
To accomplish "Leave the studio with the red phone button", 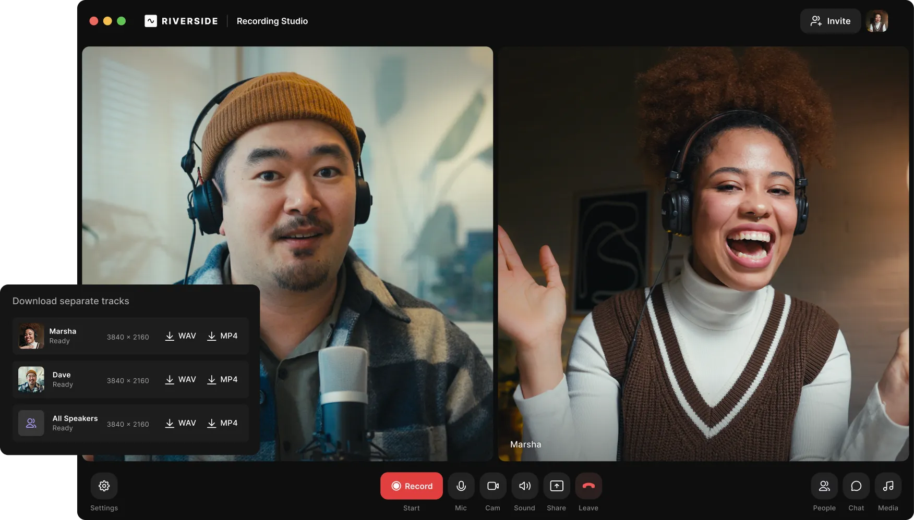I will pyautogui.click(x=588, y=486).
